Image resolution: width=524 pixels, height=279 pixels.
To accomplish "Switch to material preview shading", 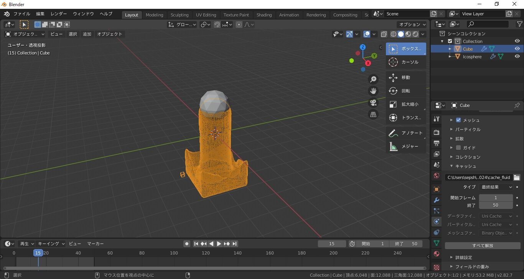I will 408,34.
